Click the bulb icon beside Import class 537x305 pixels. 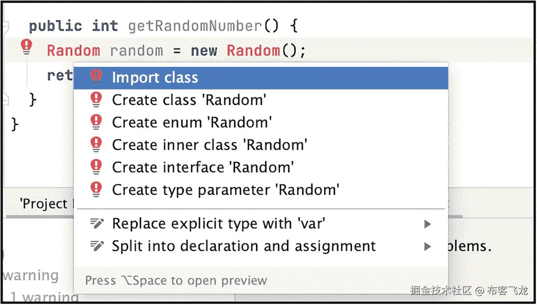coord(96,77)
